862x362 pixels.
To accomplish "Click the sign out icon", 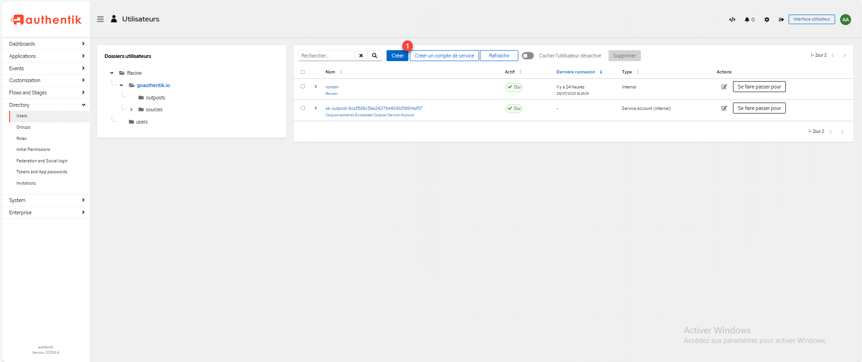I will click(x=781, y=20).
